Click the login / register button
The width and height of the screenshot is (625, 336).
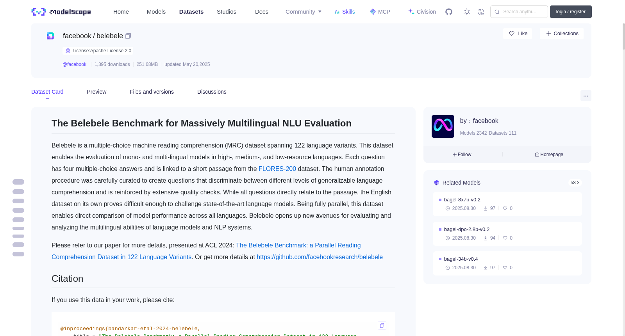pyautogui.click(x=571, y=12)
